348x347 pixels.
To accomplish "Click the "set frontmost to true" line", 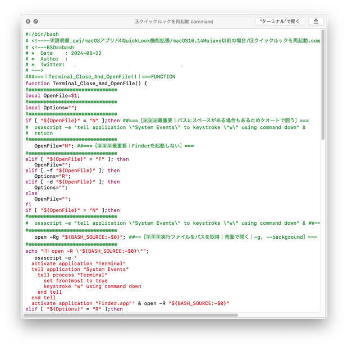I will (76, 281).
